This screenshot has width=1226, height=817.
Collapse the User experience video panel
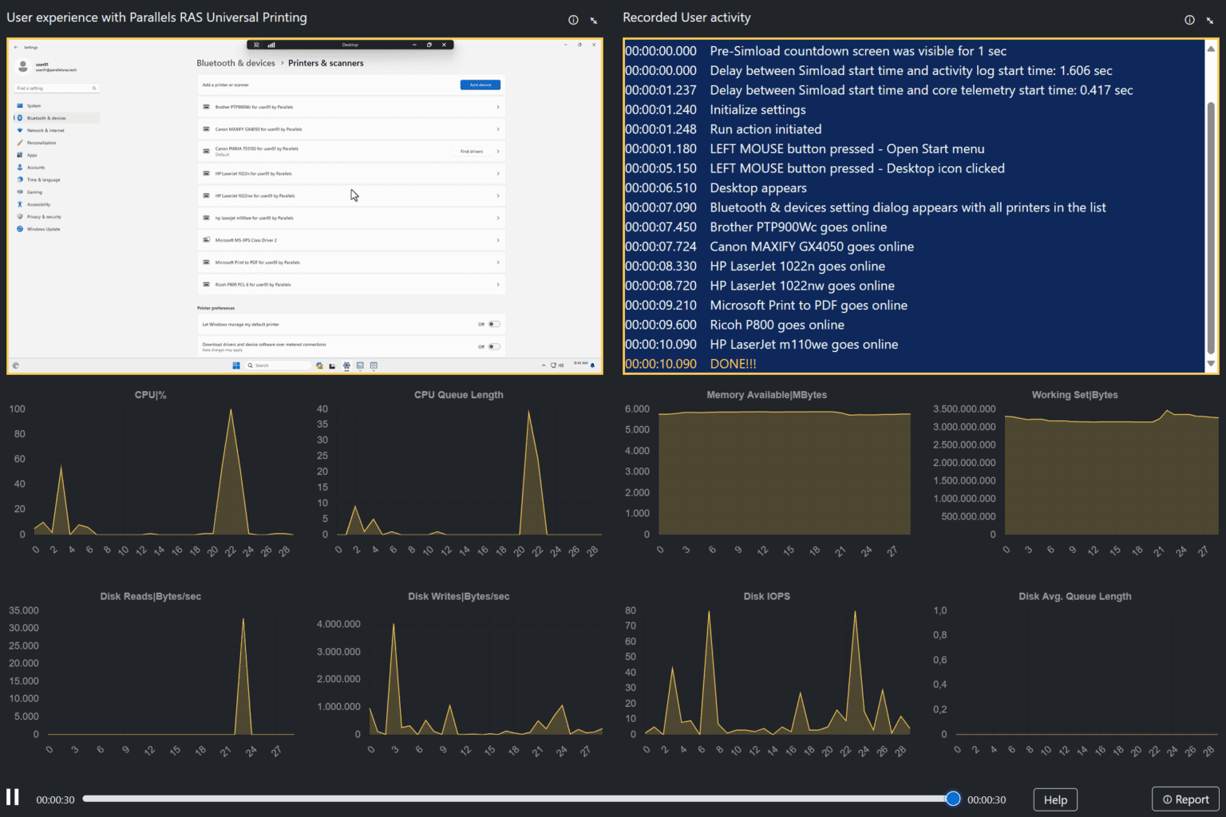[594, 20]
